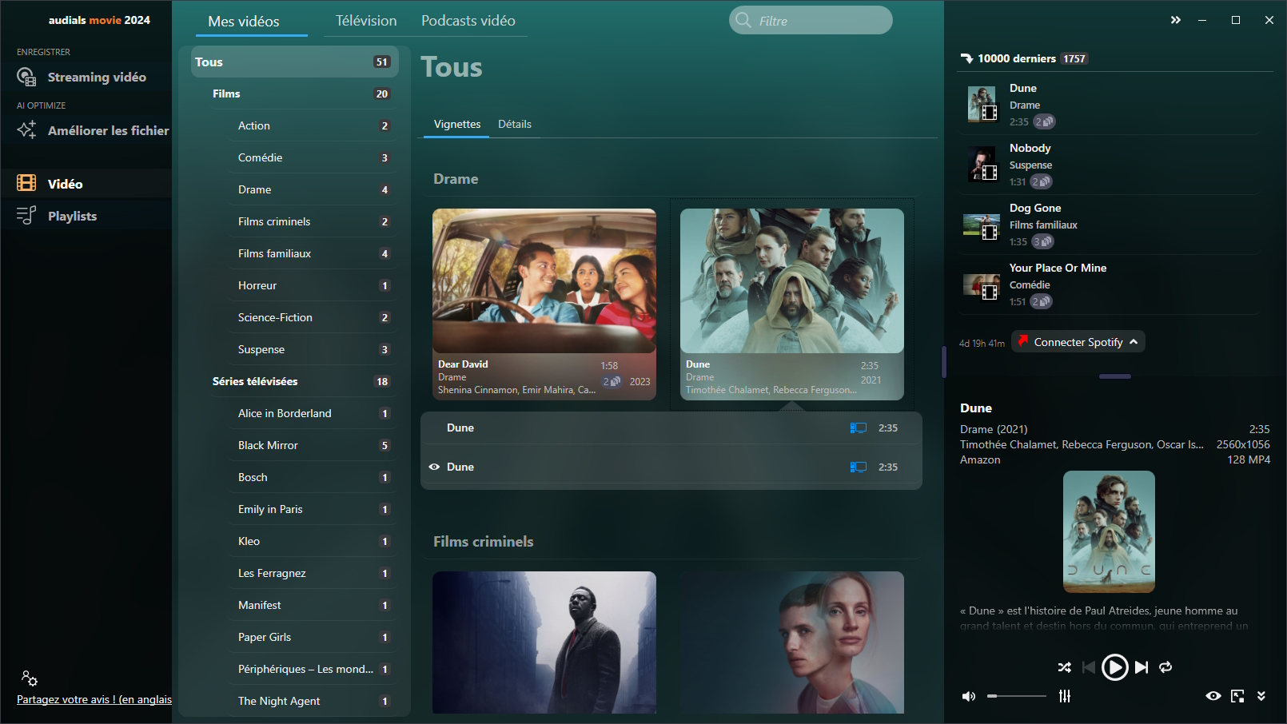Select Détails view tab

click(x=515, y=124)
